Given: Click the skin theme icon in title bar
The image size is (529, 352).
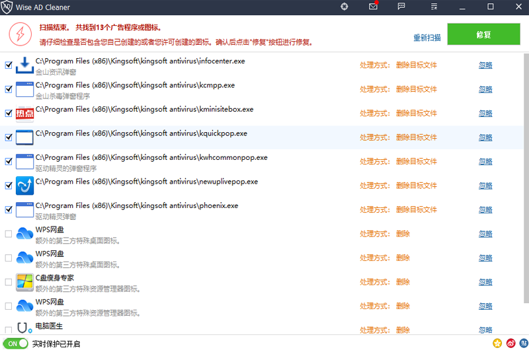Looking at the screenshot, I should click(x=344, y=7).
